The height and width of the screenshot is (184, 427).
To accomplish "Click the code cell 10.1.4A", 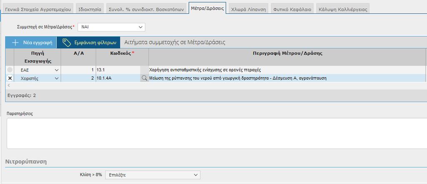I will point(118,78).
